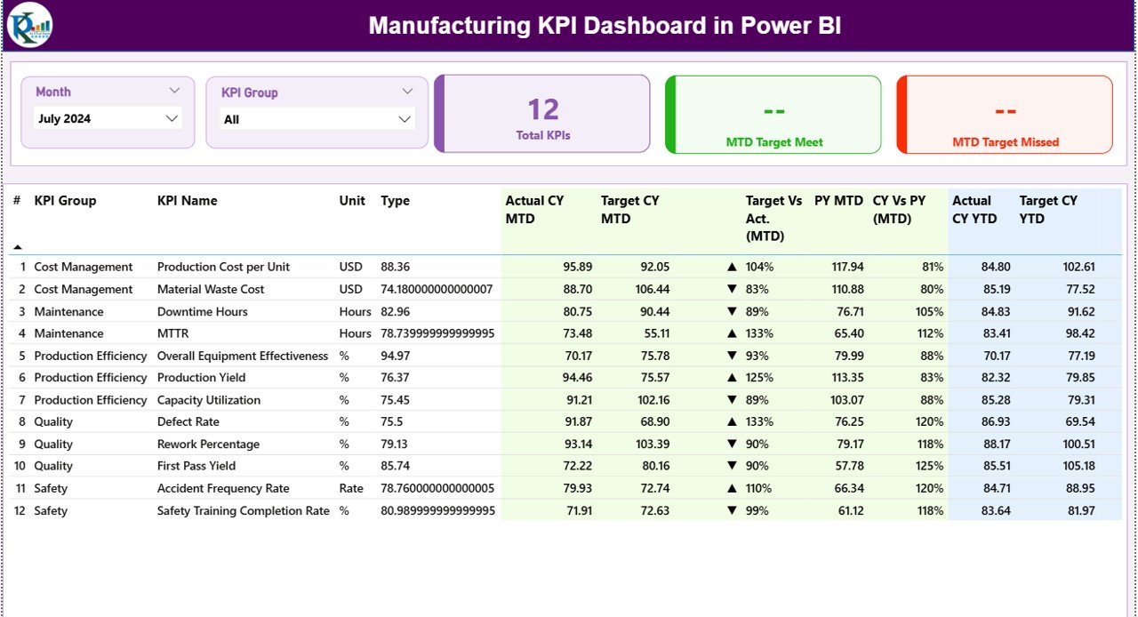Viewport: 1138px width, 617px height.
Task: Collapse the KPI Group slicer with its chevron
Action: pos(408,91)
